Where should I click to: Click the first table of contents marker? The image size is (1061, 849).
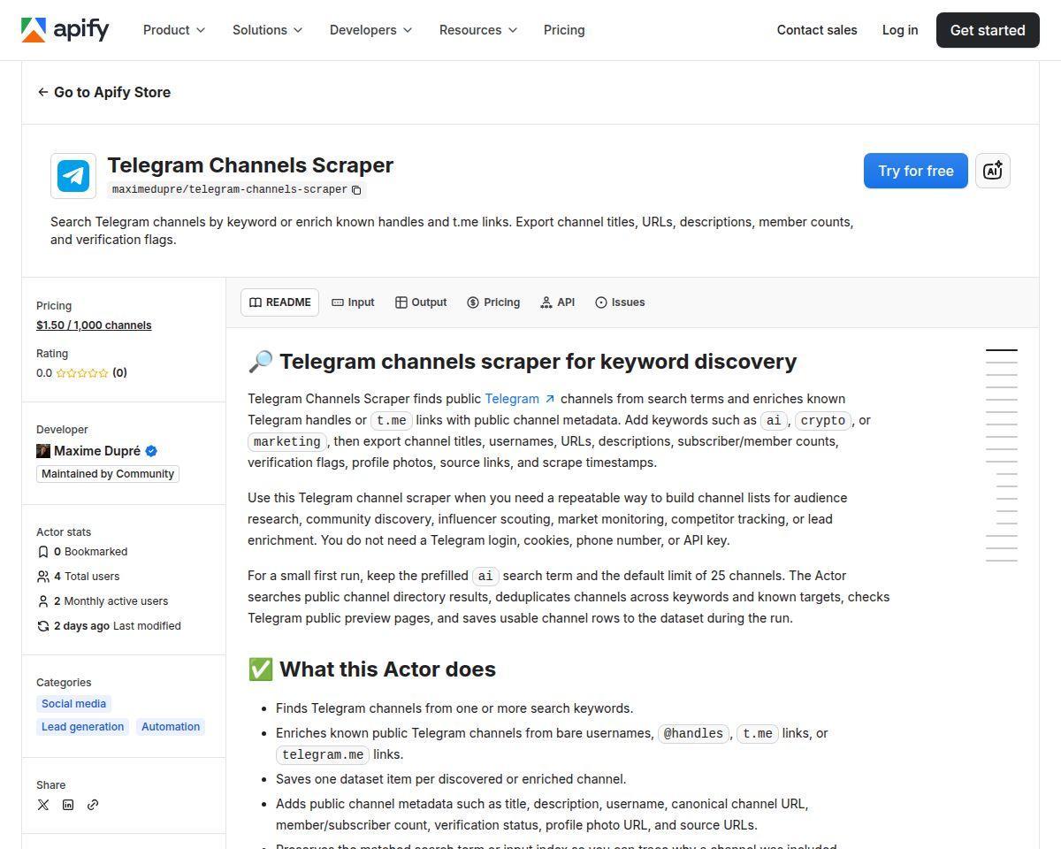pyautogui.click(x=1002, y=350)
